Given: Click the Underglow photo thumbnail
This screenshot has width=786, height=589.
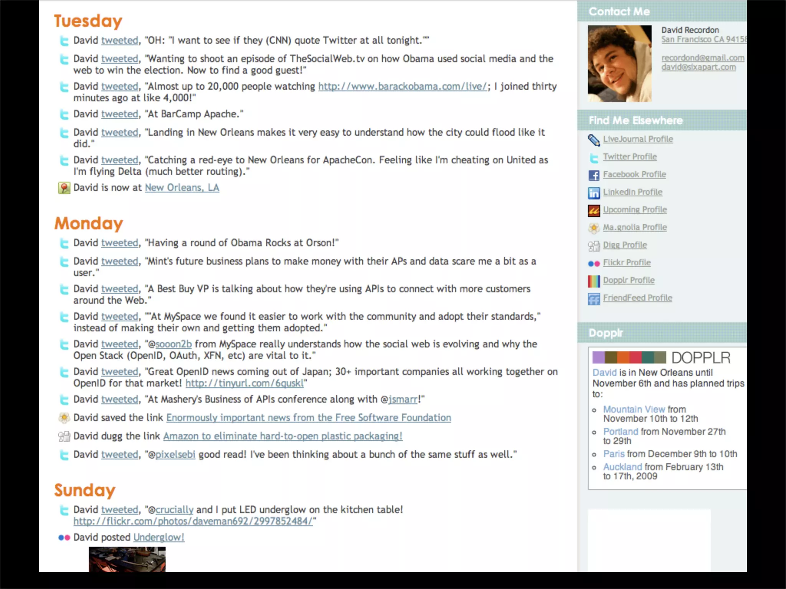Looking at the screenshot, I should tap(127, 559).
